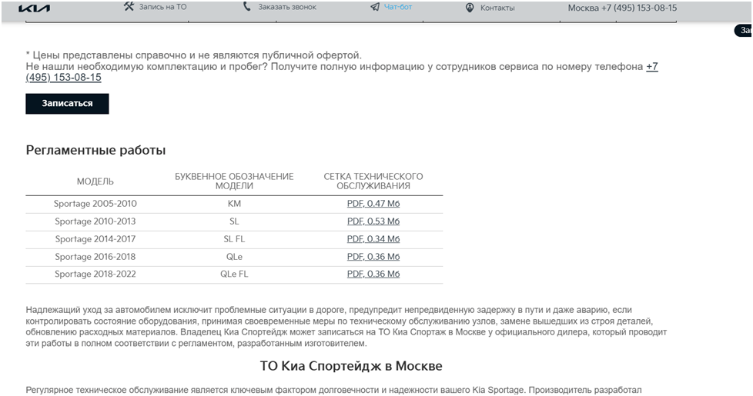Open PDF 0.34 Мб for Sportage 2014-2017

[373, 239]
